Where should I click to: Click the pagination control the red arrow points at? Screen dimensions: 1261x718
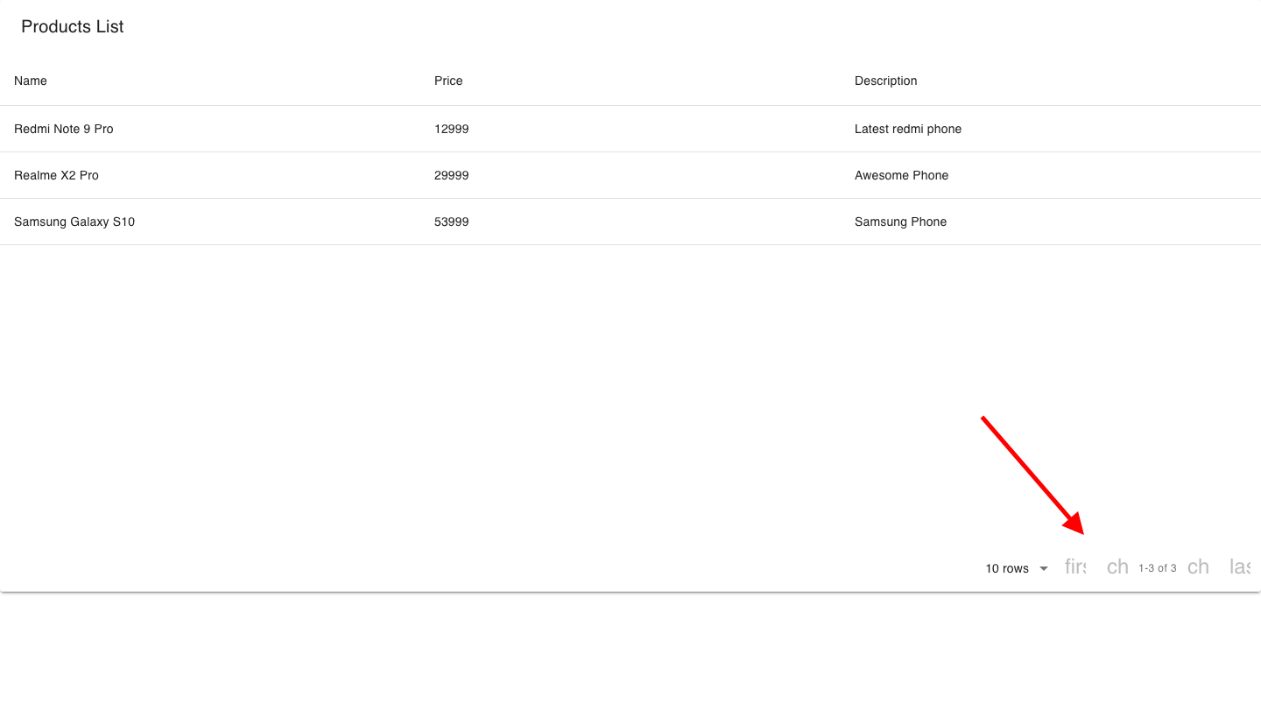(1075, 567)
